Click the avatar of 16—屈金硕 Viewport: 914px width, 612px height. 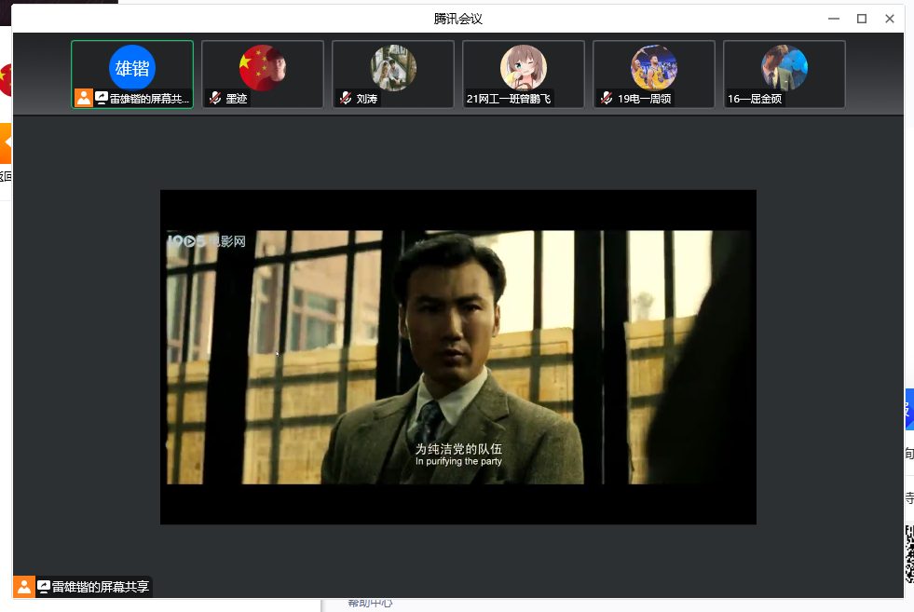784,68
